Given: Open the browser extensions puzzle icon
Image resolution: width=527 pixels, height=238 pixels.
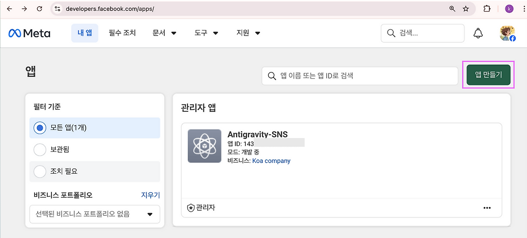Looking at the screenshot, I should click(487, 9).
